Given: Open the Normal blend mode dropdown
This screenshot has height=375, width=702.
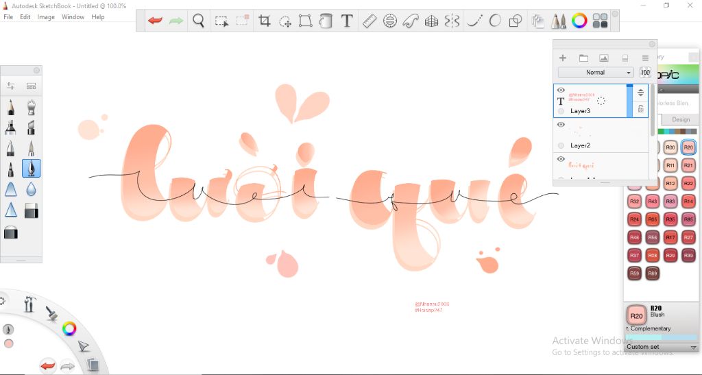Looking at the screenshot, I should pos(596,73).
